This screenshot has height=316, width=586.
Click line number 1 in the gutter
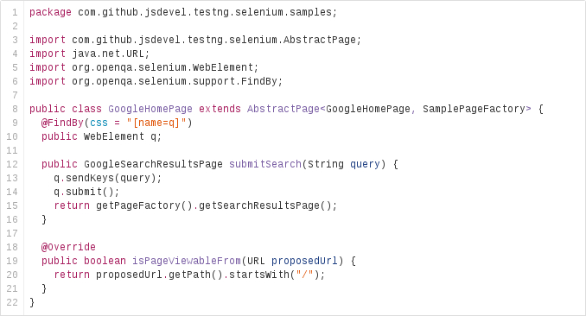pyautogui.click(x=15, y=12)
